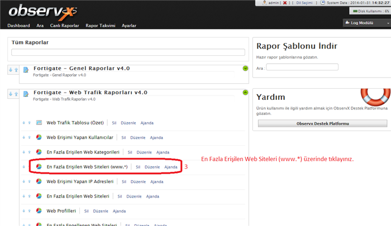The height and width of the screenshot is (226, 391).
Task: Click pie chart icon of Web Erişimi Yapan Kullanıcılar
Action: point(39,137)
